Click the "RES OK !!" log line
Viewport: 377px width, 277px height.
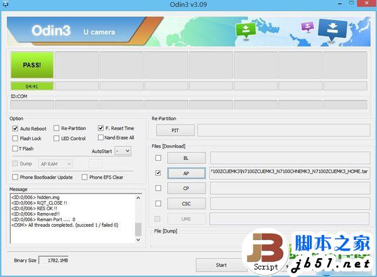34,209
